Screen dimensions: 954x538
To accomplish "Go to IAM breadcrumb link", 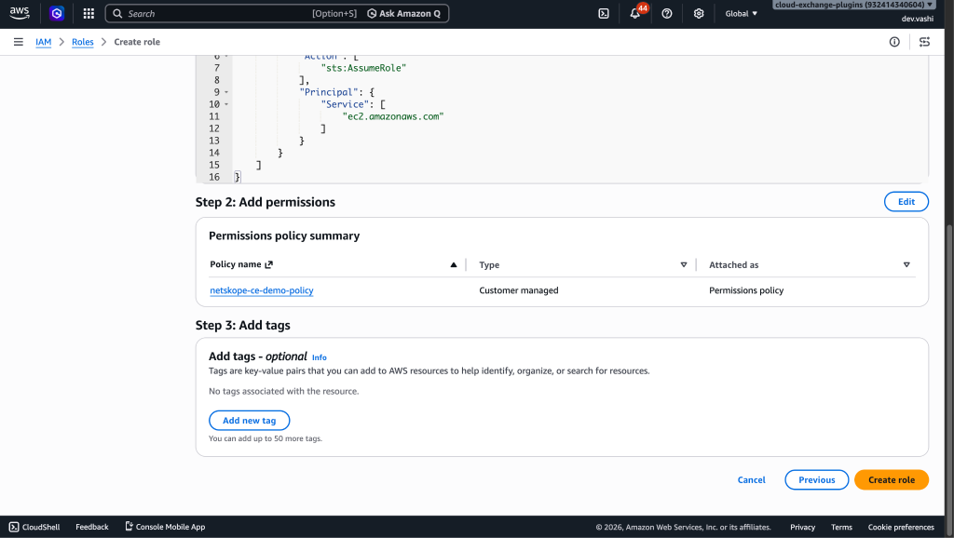I will click(43, 42).
